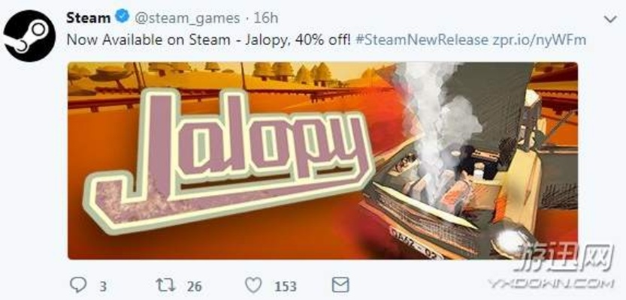Open the @steam_games handle
This screenshot has width=626, height=300.
(x=187, y=18)
